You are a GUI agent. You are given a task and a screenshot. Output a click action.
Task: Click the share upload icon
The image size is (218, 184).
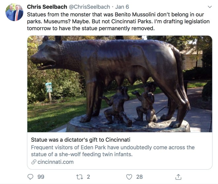[x=179, y=177]
